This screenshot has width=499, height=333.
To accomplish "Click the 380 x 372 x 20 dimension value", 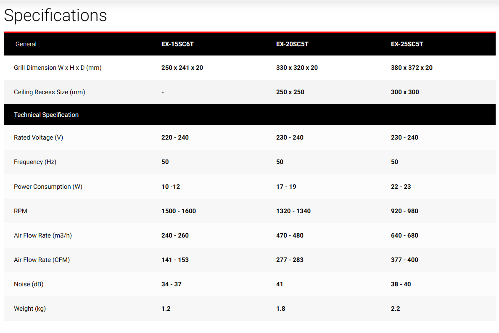I will [x=412, y=68].
